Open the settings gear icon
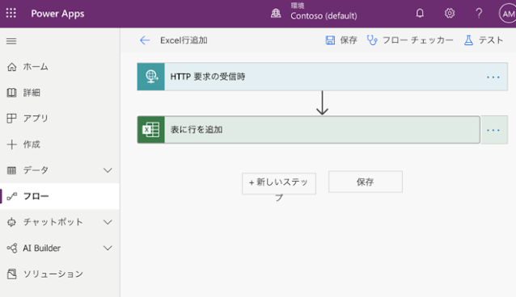 tap(450, 13)
